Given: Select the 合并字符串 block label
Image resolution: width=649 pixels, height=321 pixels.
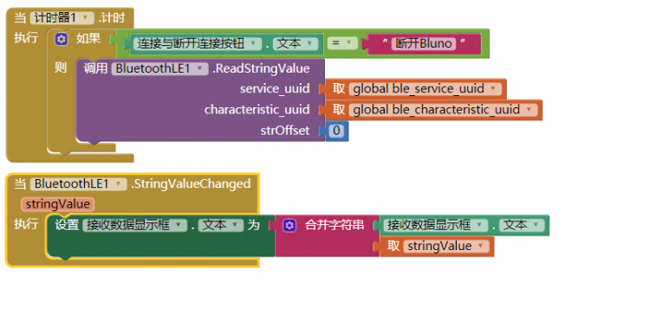Looking at the screenshot, I should (x=334, y=225).
